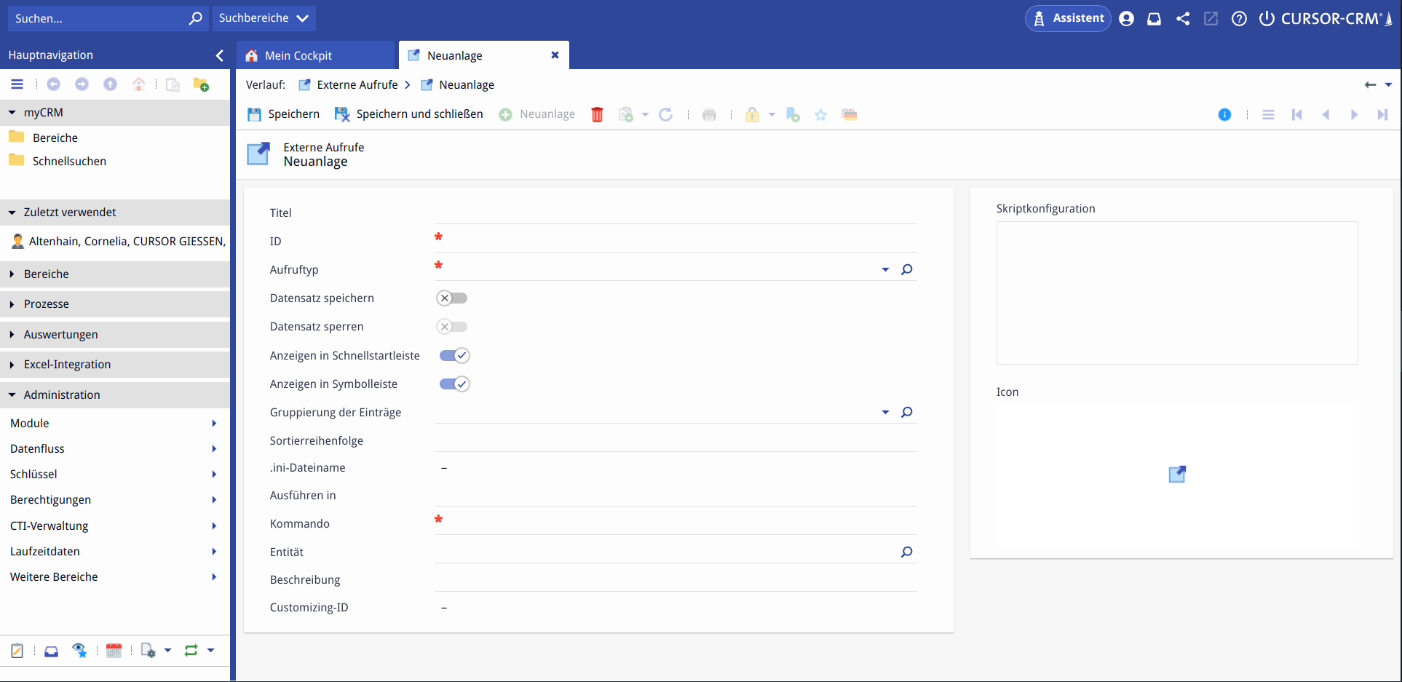Open the Berechtigungen menu item
Viewport: 1402px width, 682px height.
click(x=51, y=500)
